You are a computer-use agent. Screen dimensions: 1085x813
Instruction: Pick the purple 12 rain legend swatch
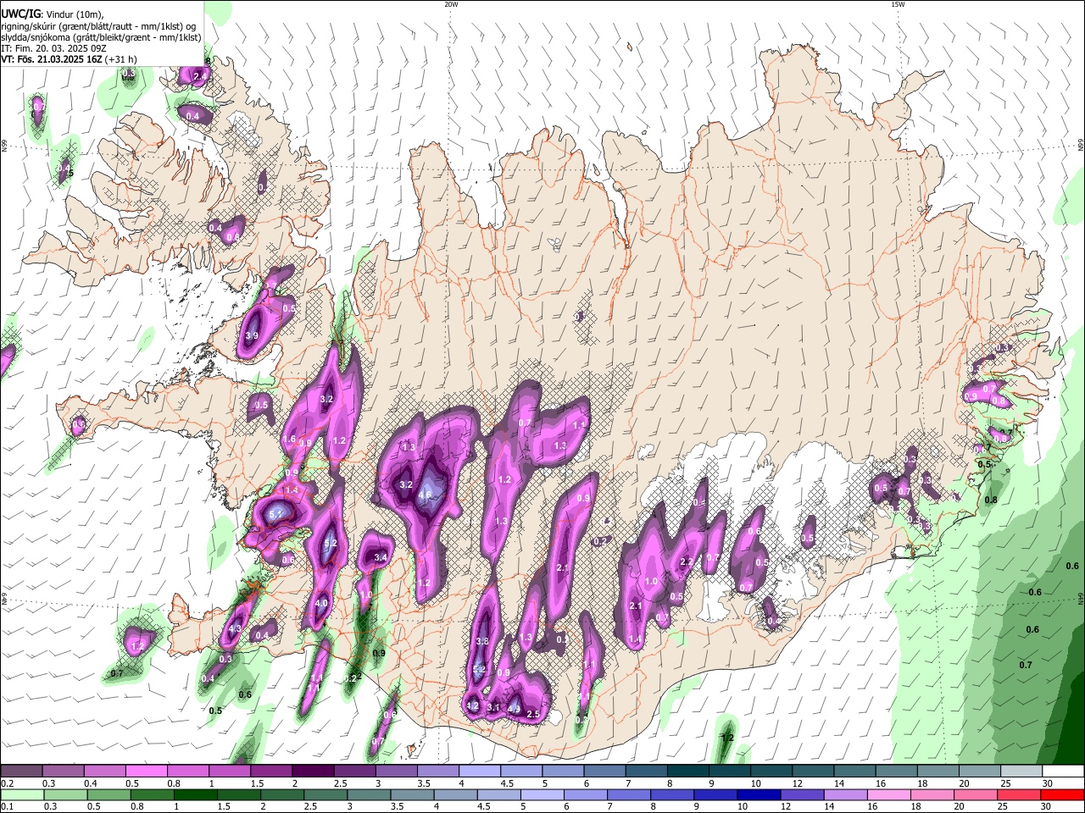801,794
